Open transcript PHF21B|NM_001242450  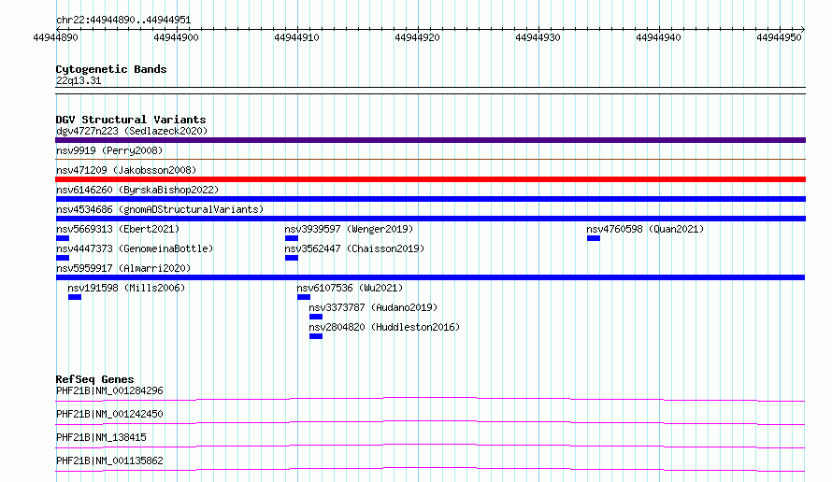109,414
